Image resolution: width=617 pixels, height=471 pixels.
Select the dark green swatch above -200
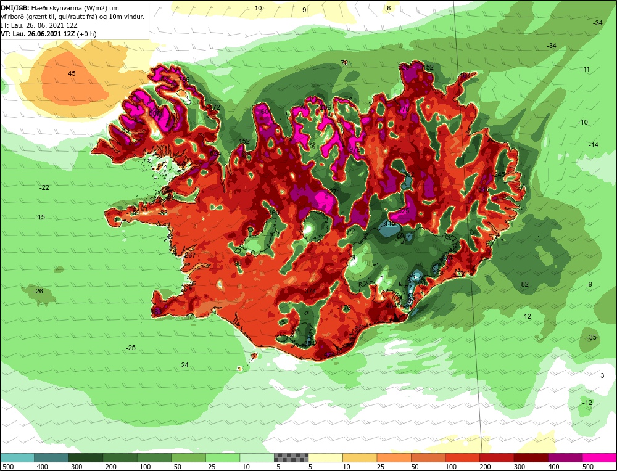point(120,457)
